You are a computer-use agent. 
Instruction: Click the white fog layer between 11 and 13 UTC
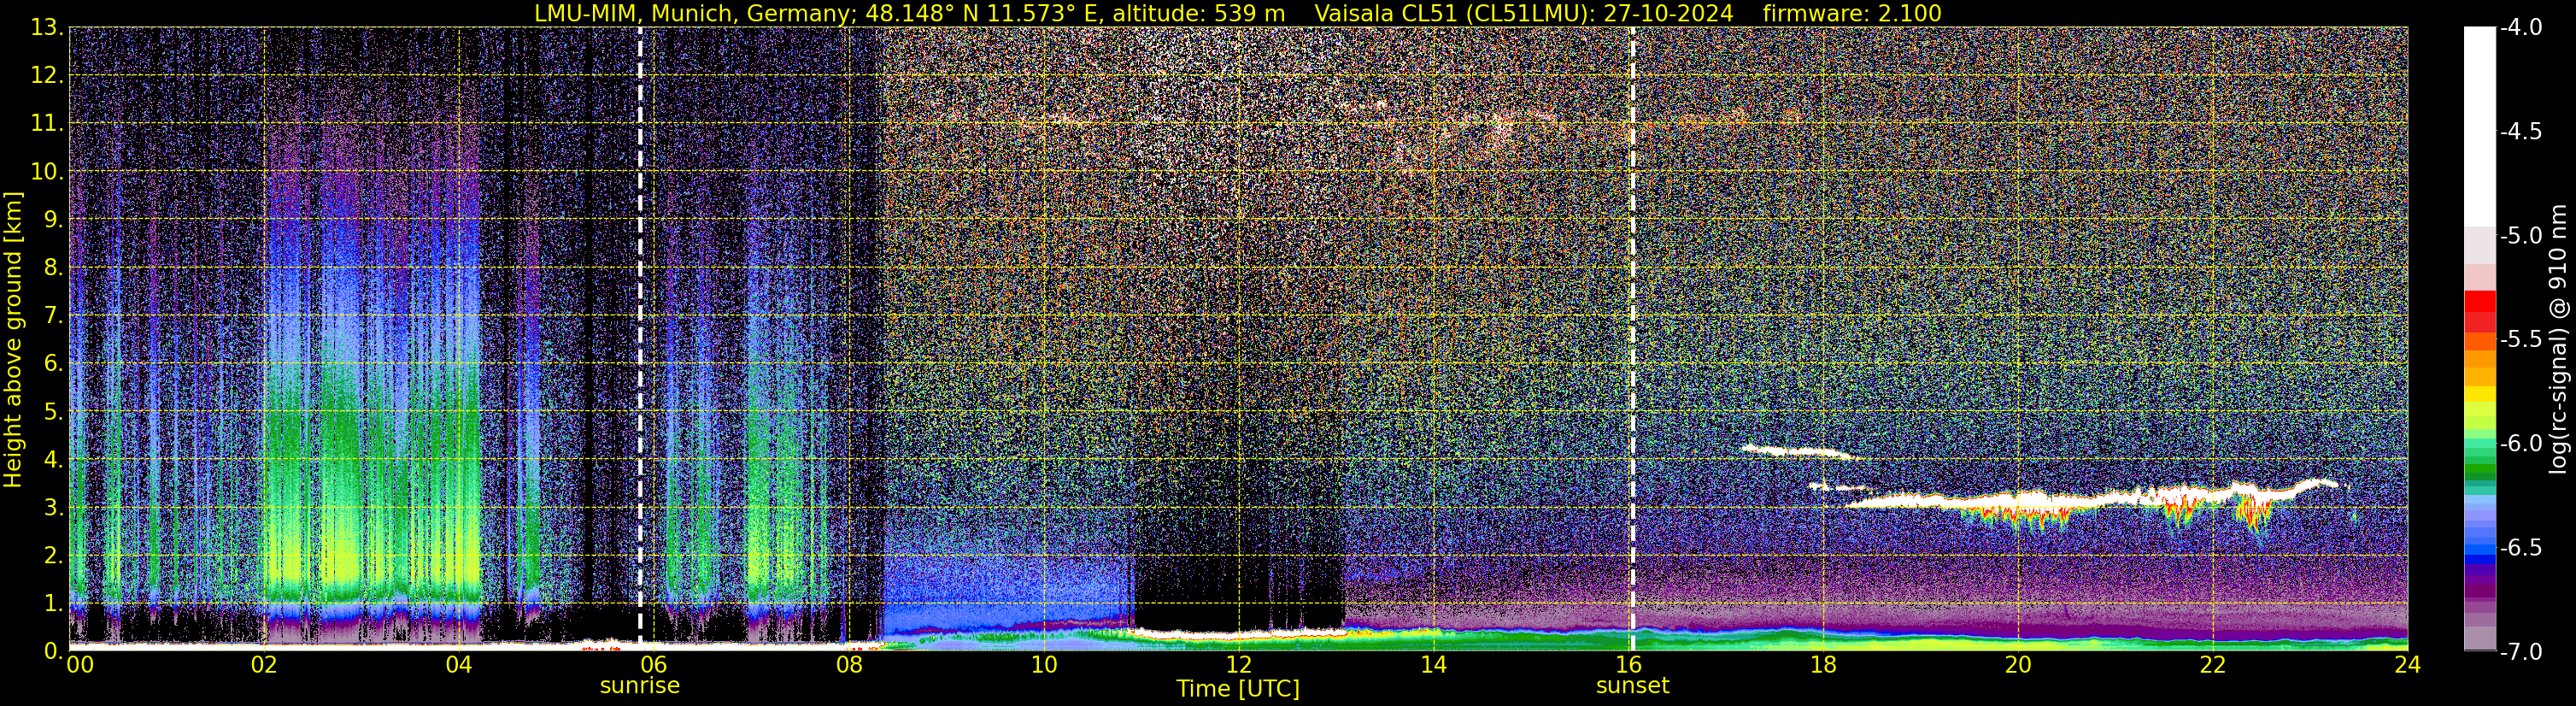[1240, 634]
